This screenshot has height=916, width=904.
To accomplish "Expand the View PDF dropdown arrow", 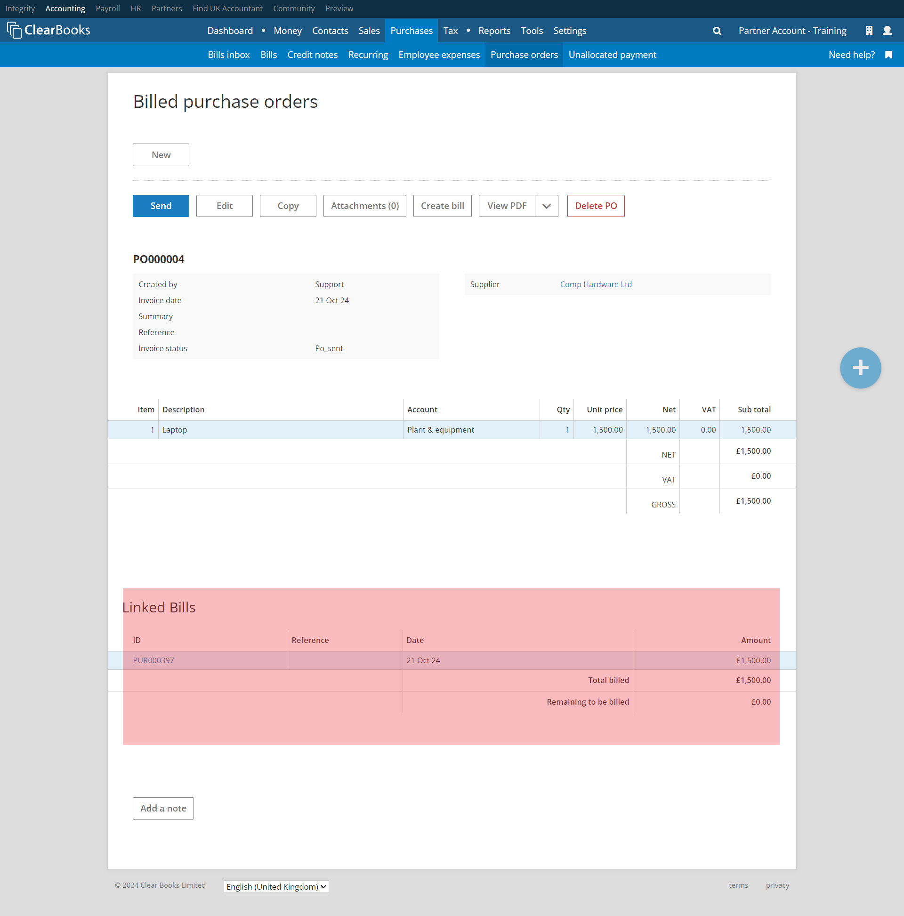I will [546, 206].
